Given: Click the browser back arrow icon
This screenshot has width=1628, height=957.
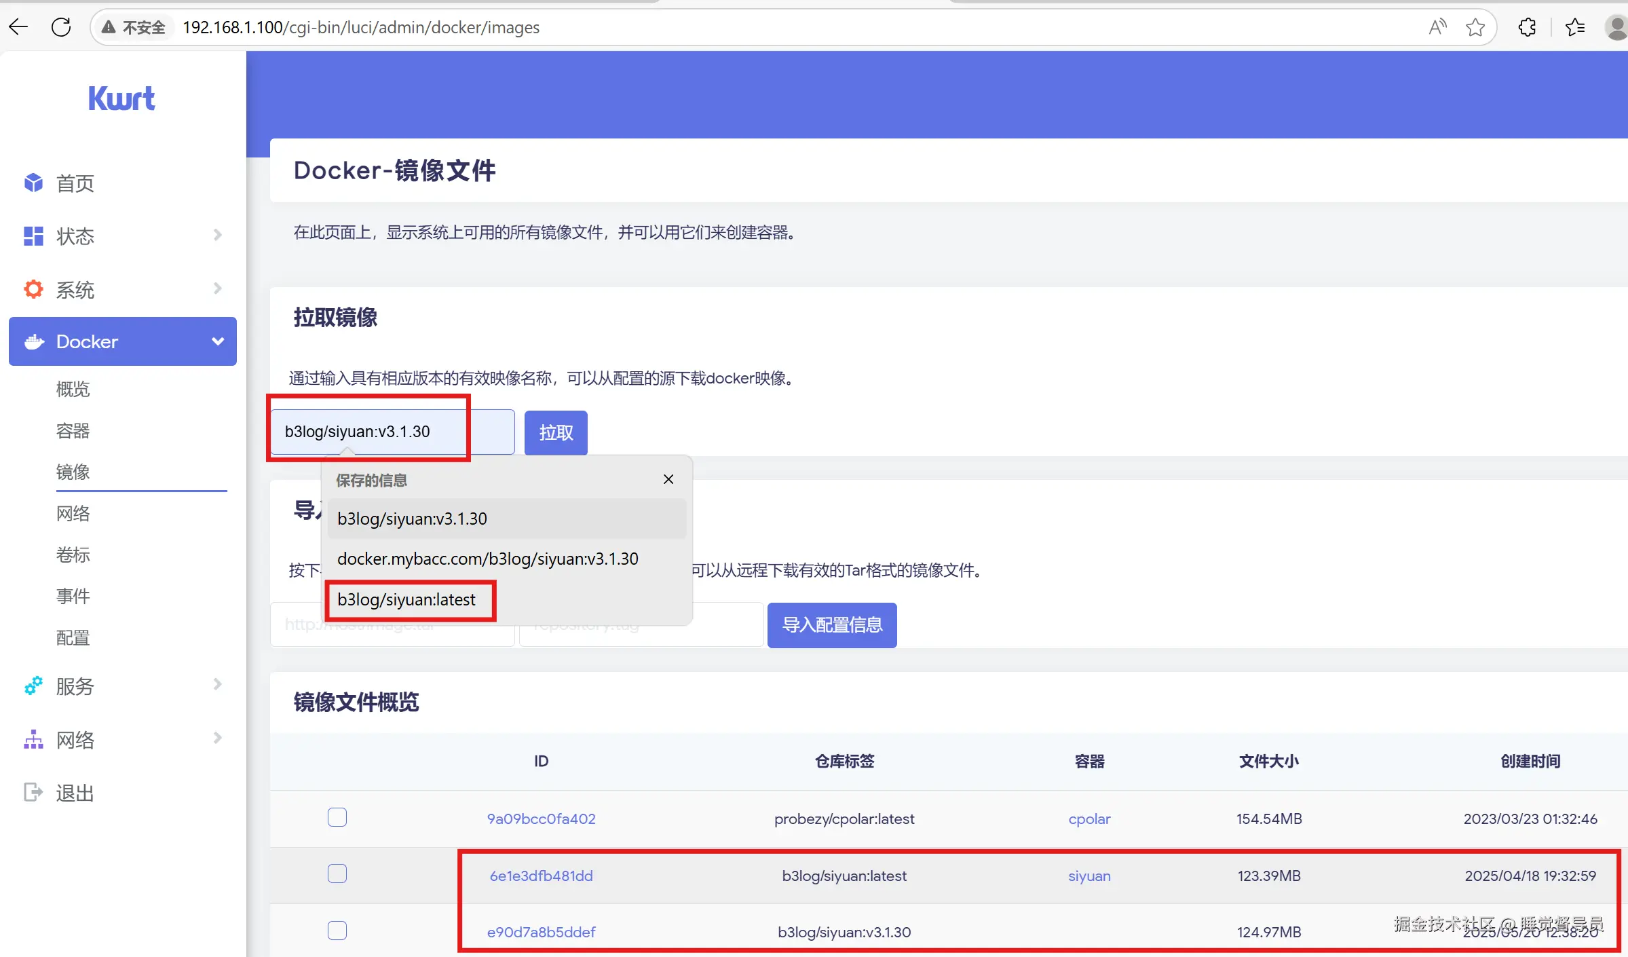Looking at the screenshot, I should tap(18, 27).
